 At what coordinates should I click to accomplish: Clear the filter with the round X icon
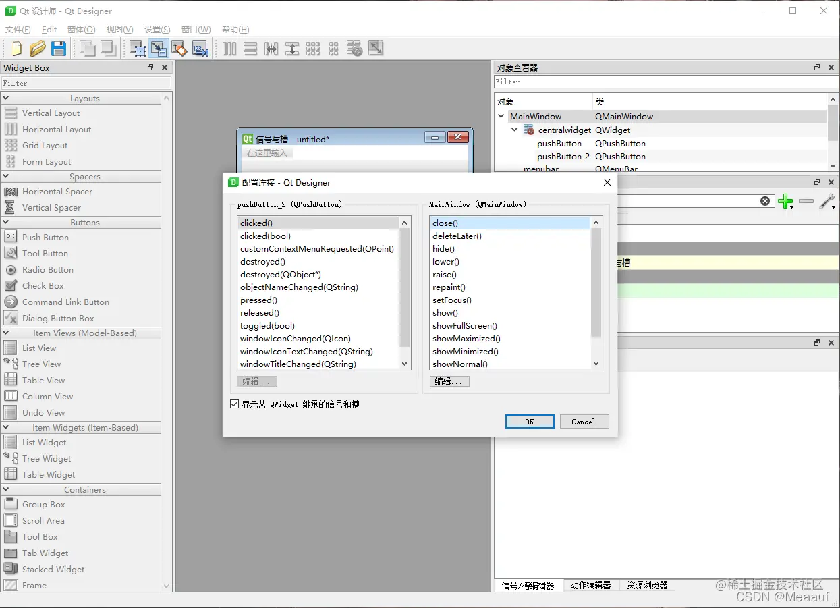pos(765,201)
